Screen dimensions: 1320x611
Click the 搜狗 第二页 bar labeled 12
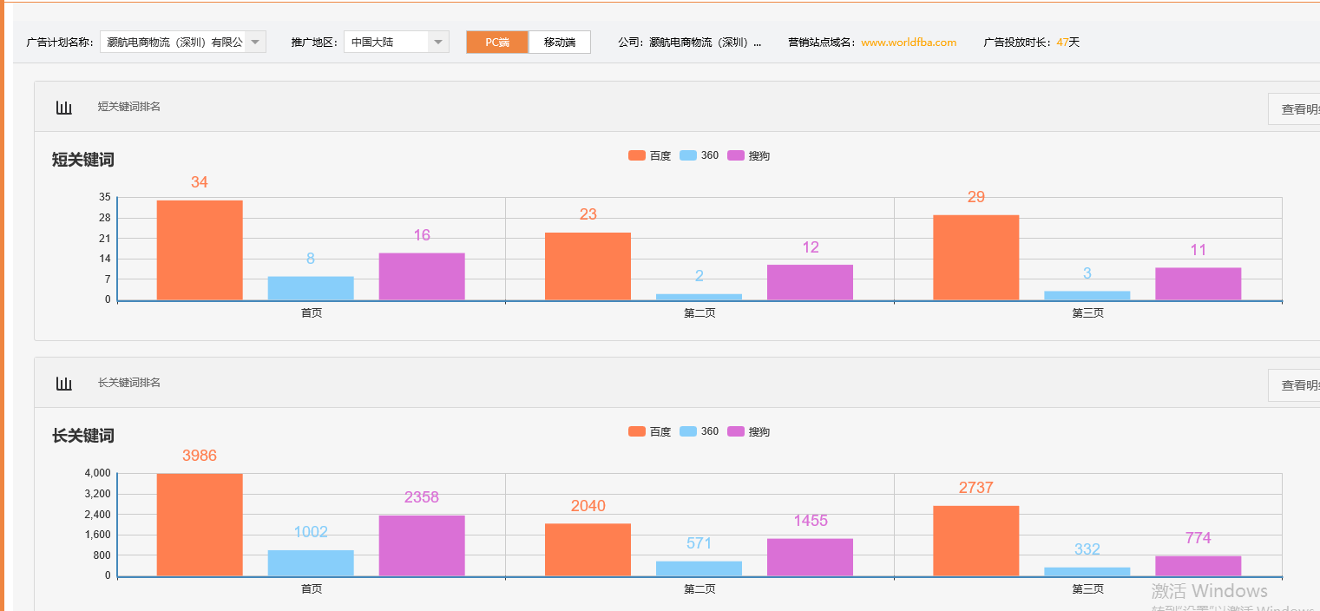(810, 282)
